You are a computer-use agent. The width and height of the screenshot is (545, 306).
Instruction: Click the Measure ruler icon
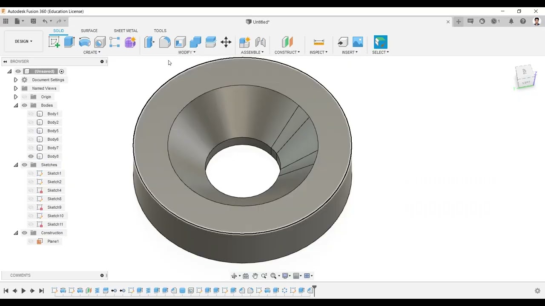pos(319,42)
